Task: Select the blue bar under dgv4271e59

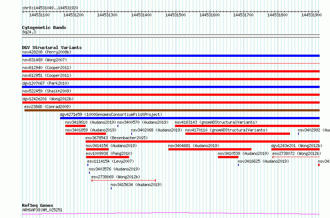Action: pos(190,118)
